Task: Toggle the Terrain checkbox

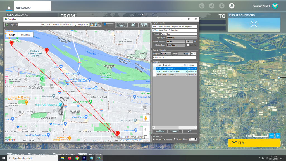Action: tap(175, 139)
